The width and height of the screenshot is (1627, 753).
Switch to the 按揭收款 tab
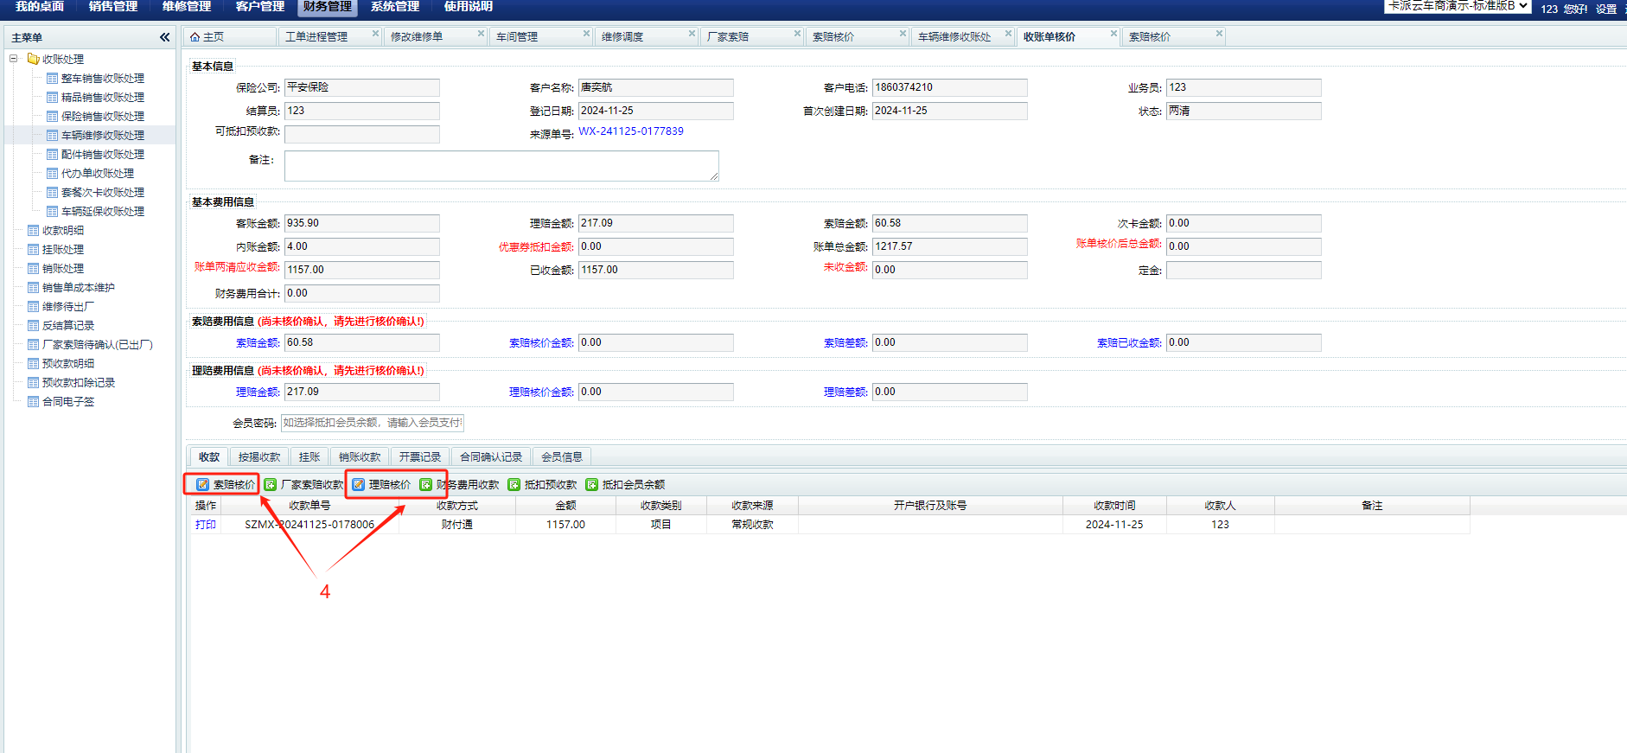point(259,457)
